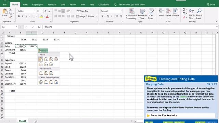
Task: Switch to the Formulas tab
Action: pyautogui.click(x=52, y=4)
